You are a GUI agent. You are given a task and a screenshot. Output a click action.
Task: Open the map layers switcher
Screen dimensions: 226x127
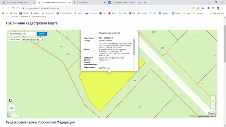coord(12,108)
